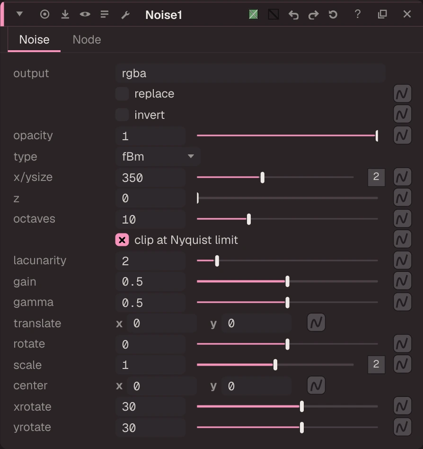
Task: Click the redo arrow icon
Action: (x=313, y=15)
